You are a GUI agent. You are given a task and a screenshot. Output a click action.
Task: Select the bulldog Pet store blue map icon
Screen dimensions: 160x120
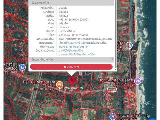(x=22, y=68)
